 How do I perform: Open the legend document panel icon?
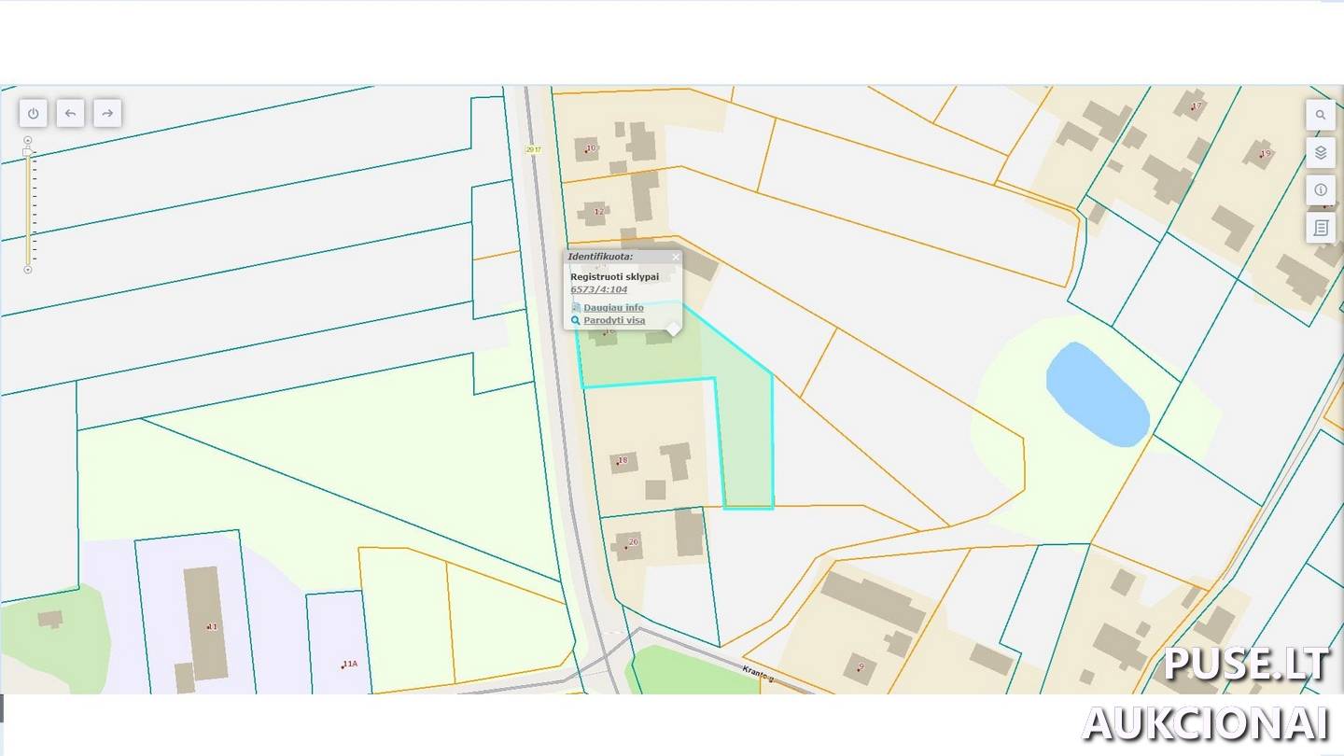[1321, 227]
